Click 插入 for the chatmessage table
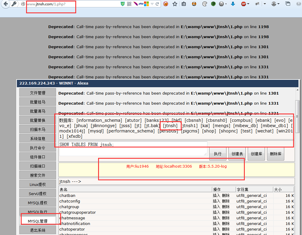This screenshot has width=302, height=235. click(217, 218)
